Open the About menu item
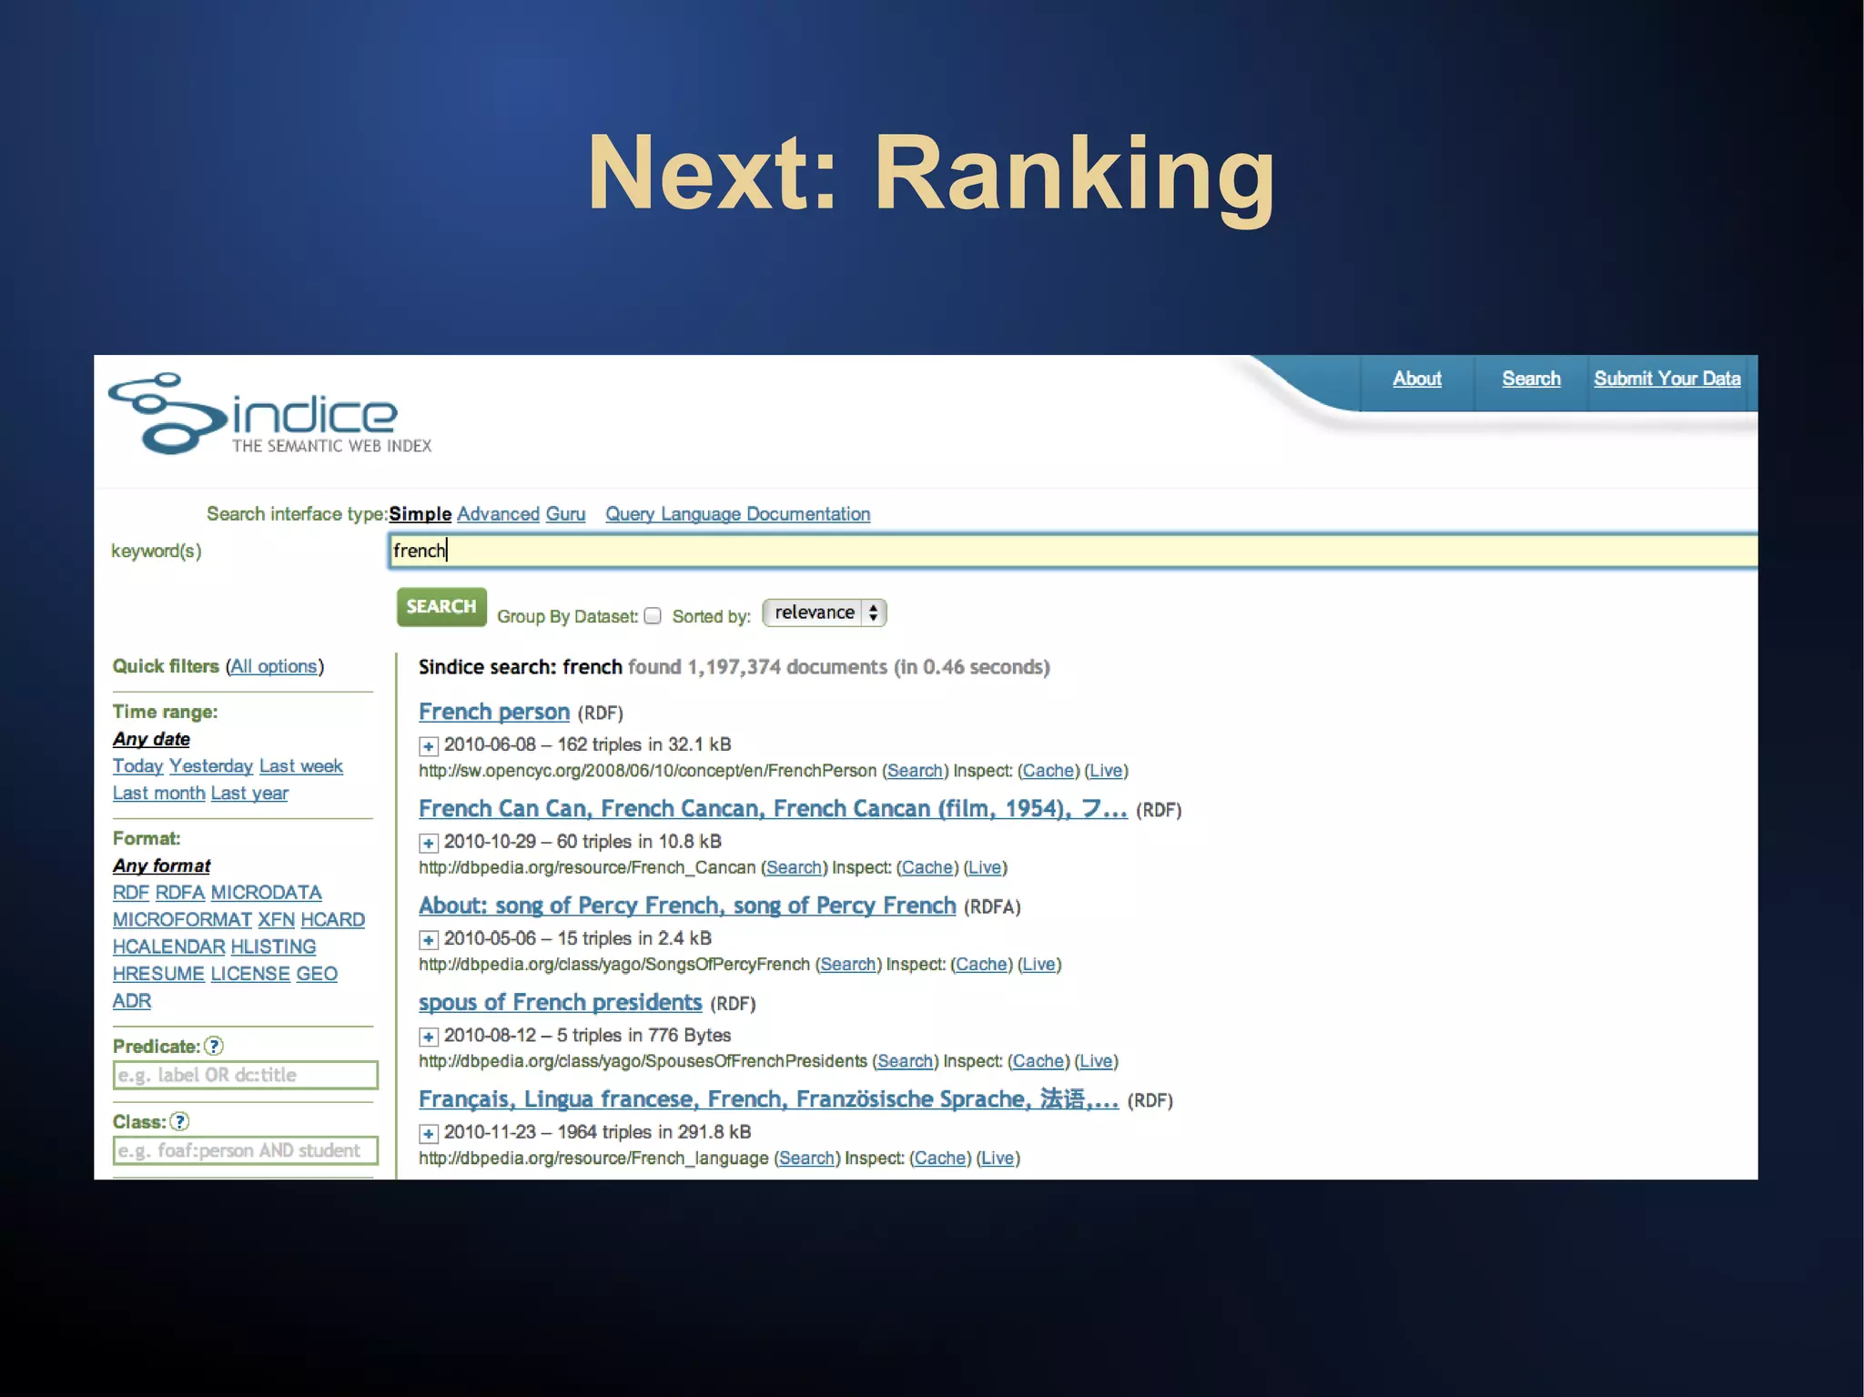This screenshot has width=1864, height=1397. 1416,379
